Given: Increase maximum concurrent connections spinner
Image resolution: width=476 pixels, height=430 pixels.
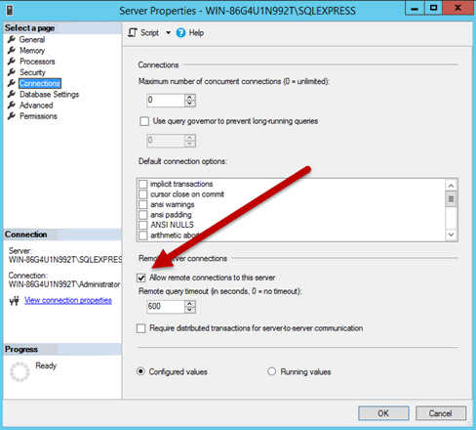Looking at the screenshot, I should [190, 97].
